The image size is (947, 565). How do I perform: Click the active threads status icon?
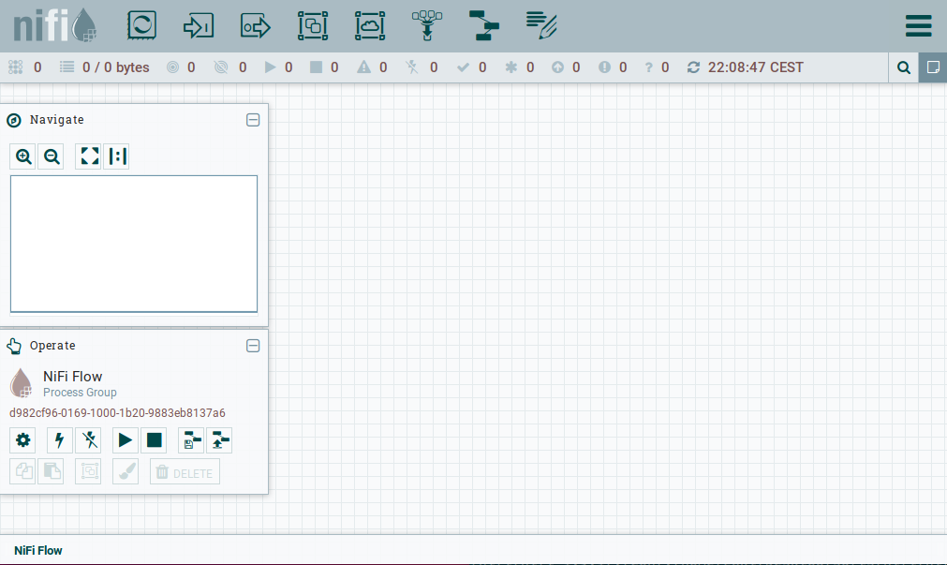click(16, 67)
